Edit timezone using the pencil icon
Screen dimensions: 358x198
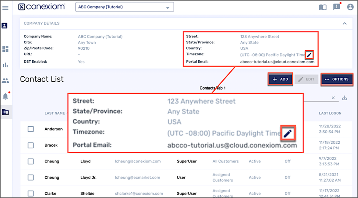(x=309, y=55)
